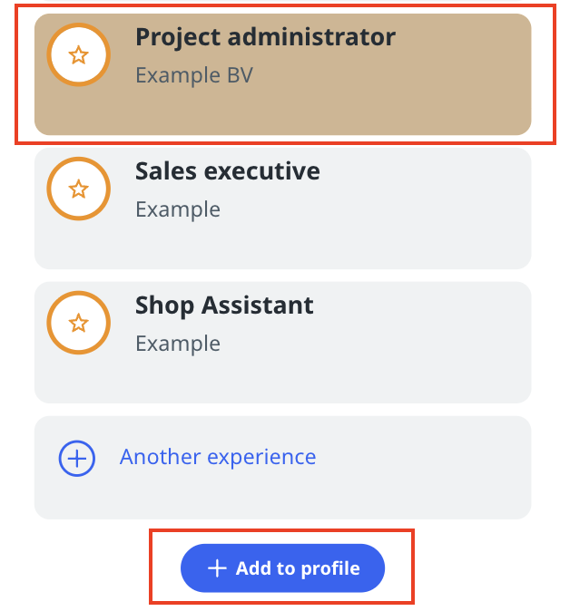Click the Shop Assistant title text

[224, 305]
